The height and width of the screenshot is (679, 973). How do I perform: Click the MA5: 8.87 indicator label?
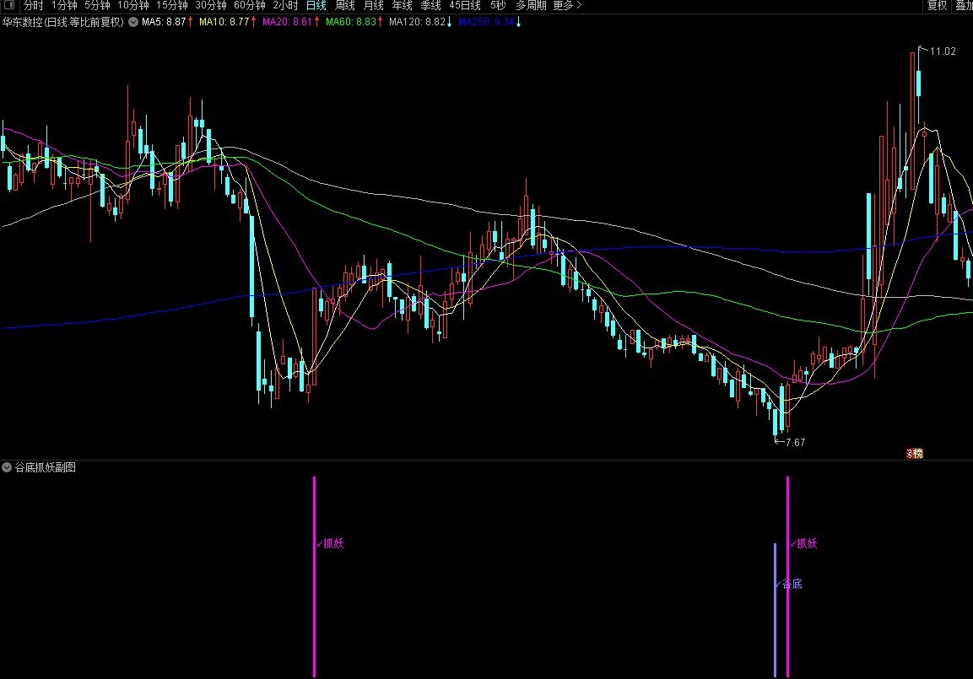[x=164, y=22]
